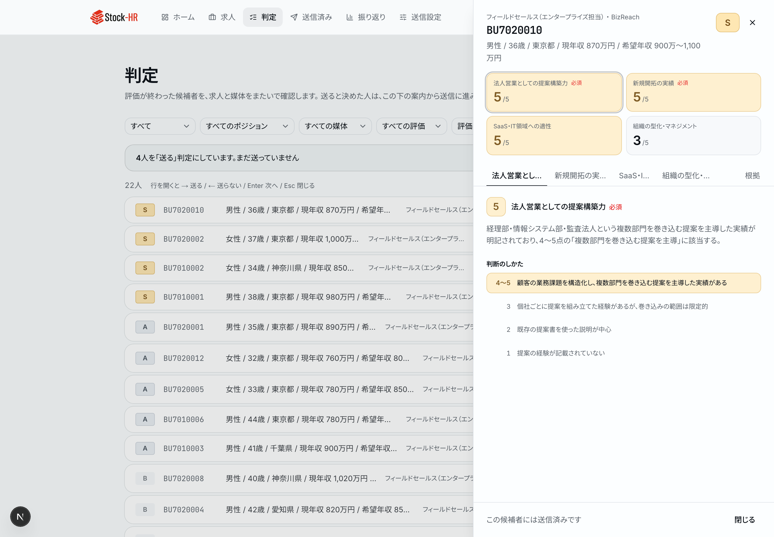This screenshot has width=774, height=537.
Task: Open the partially hidden 評価 dropdown
Action: tap(463, 126)
